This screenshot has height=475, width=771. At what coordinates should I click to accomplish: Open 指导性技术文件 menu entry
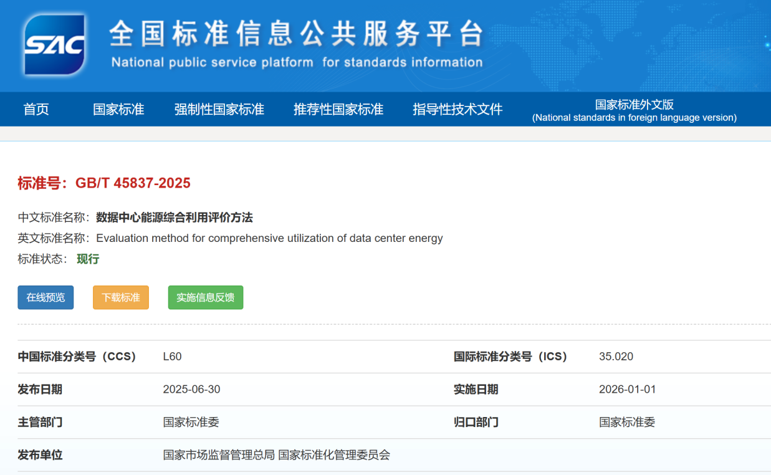coord(457,109)
